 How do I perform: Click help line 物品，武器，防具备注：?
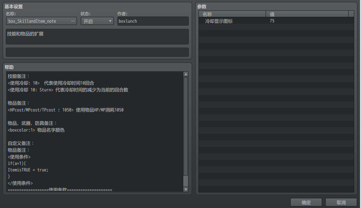(32, 123)
